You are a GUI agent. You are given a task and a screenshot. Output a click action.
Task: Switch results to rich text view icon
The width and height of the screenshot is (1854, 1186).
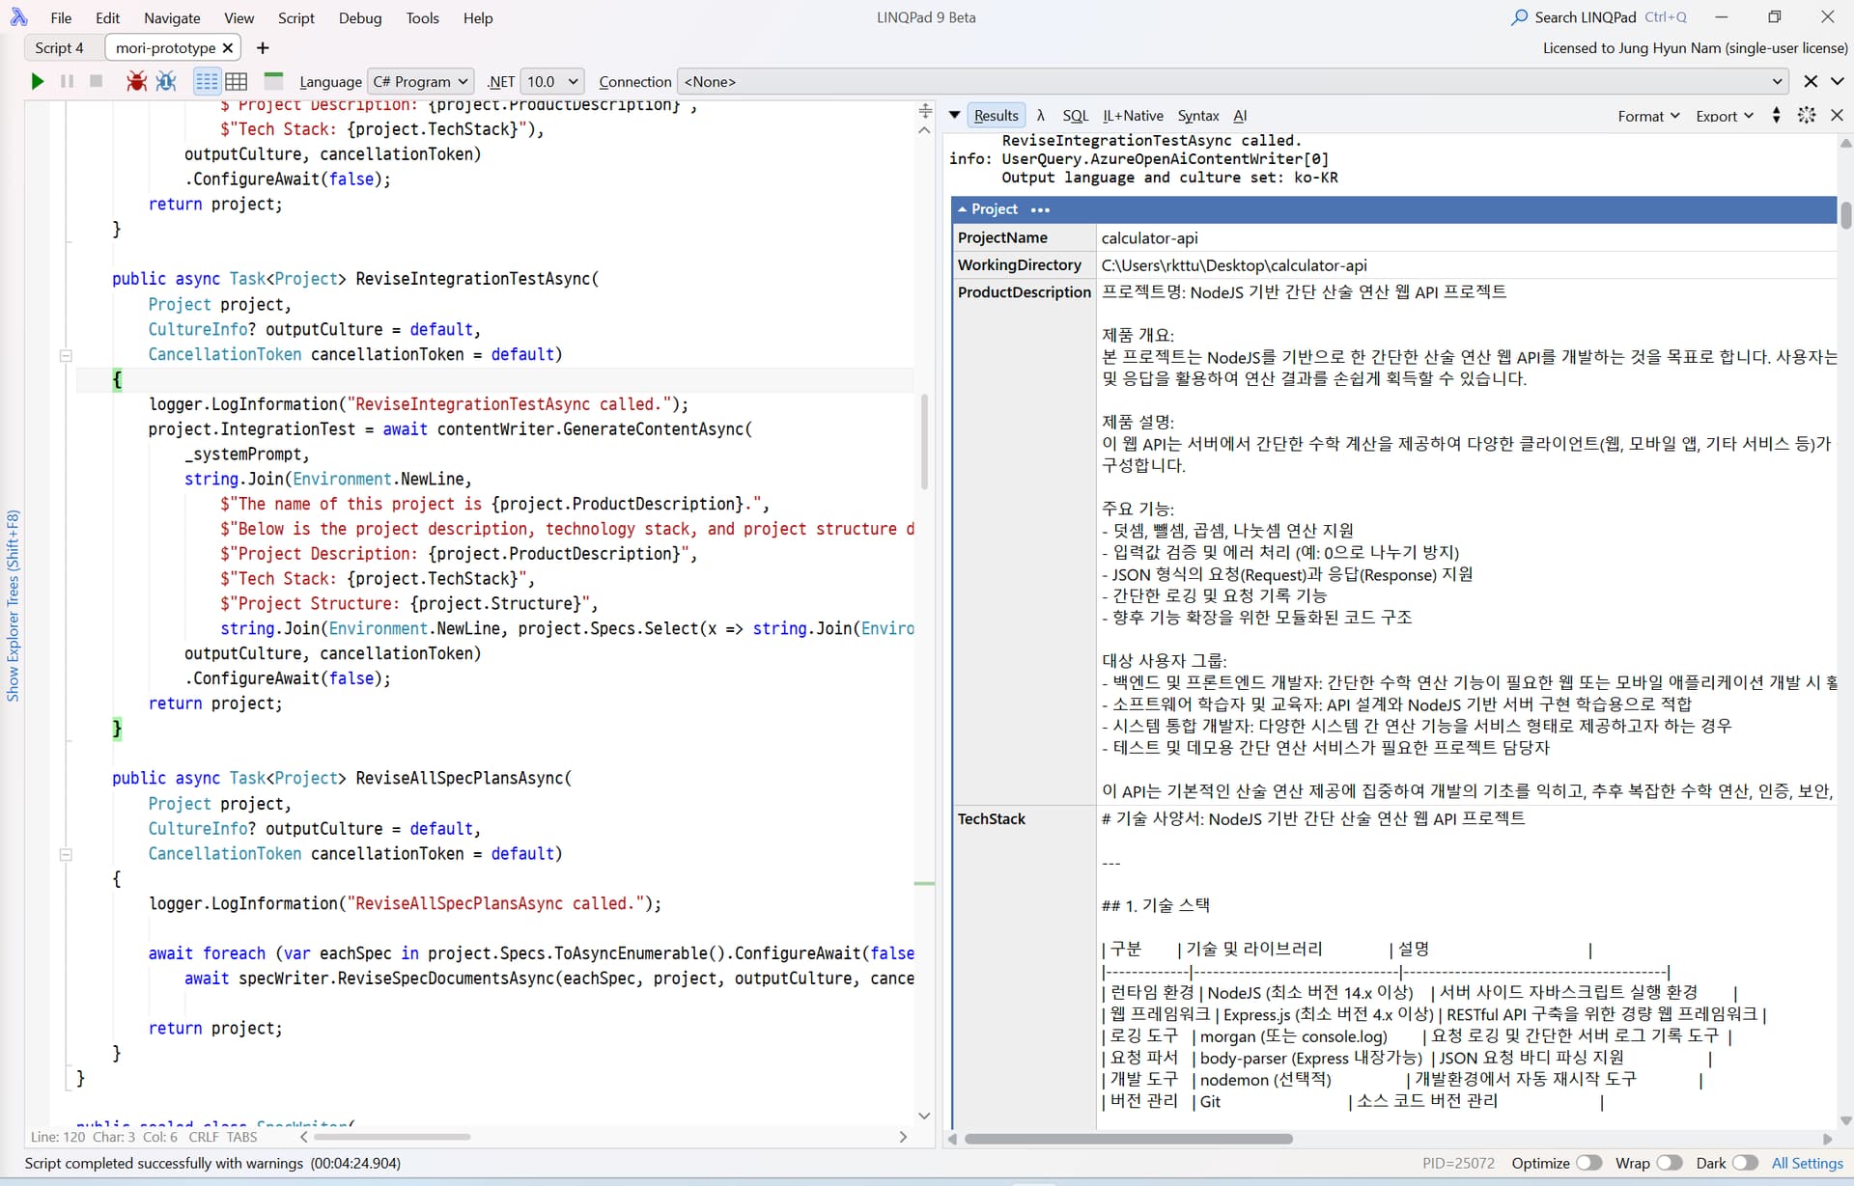point(207,81)
